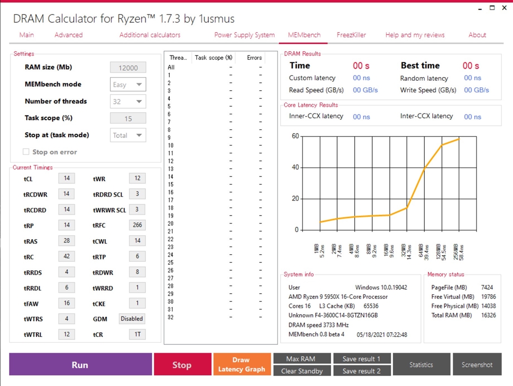Click the AMD Ryzen 9 5950X text
This screenshot has width=513, height=386.
(338, 297)
